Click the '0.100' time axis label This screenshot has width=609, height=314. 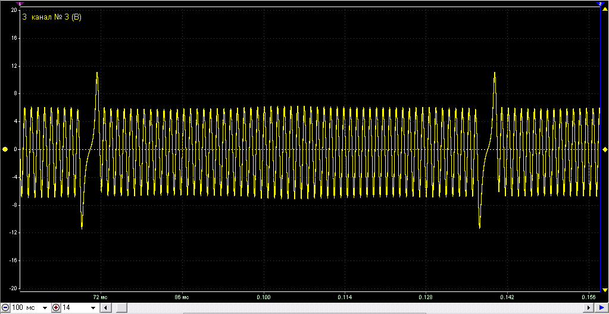264,297
